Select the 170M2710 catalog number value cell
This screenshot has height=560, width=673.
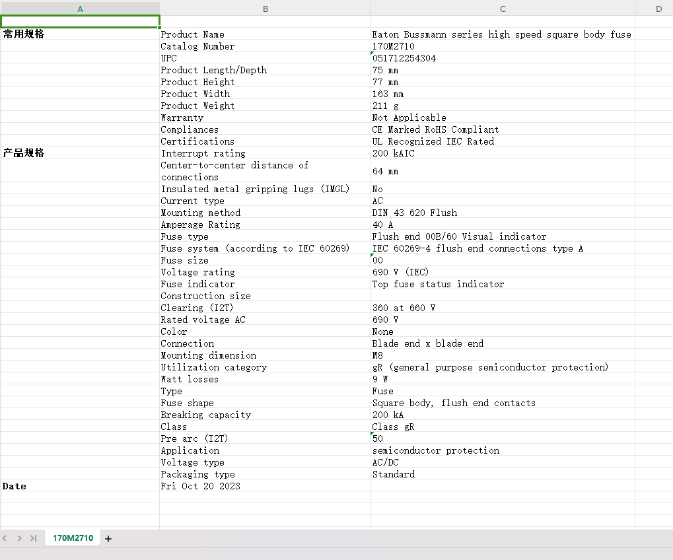point(503,46)
